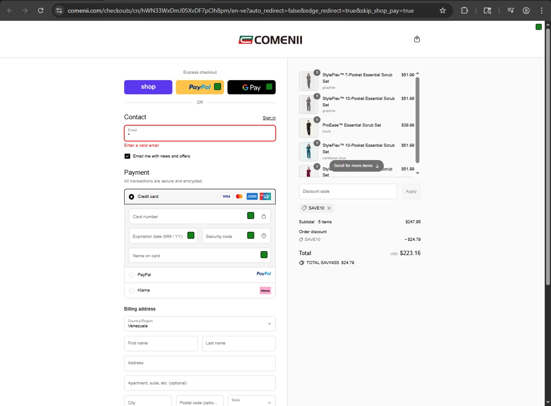Go back in browser history

tap(10, 11)
